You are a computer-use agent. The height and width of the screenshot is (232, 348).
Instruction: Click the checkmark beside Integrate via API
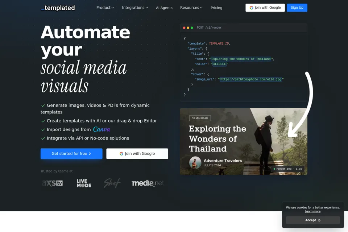pos(43,138)
